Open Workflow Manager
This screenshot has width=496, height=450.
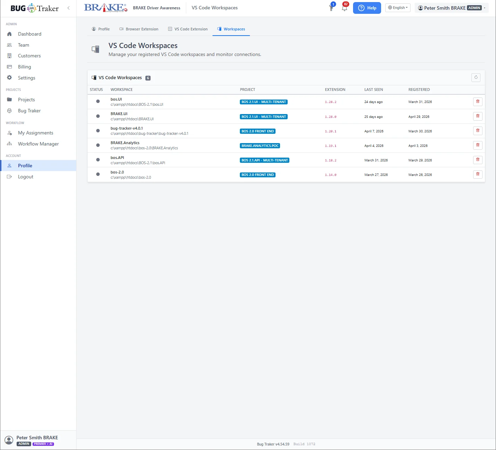coord(38,144)
